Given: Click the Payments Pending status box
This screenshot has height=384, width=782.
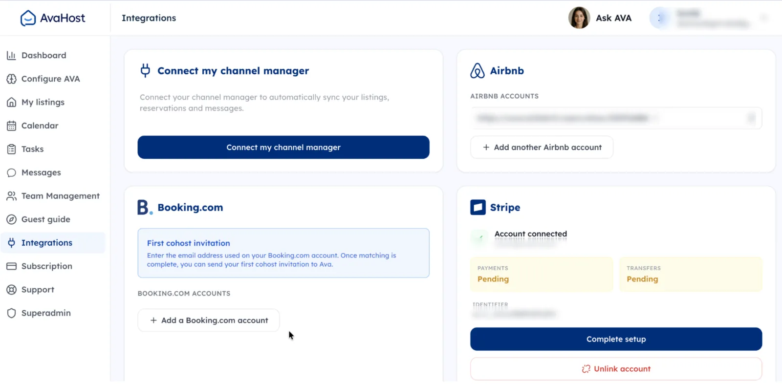Looking at the screenshot, I should pos(542,274).
